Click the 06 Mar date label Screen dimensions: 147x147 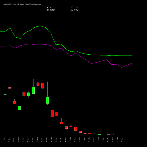click(61, 140)
